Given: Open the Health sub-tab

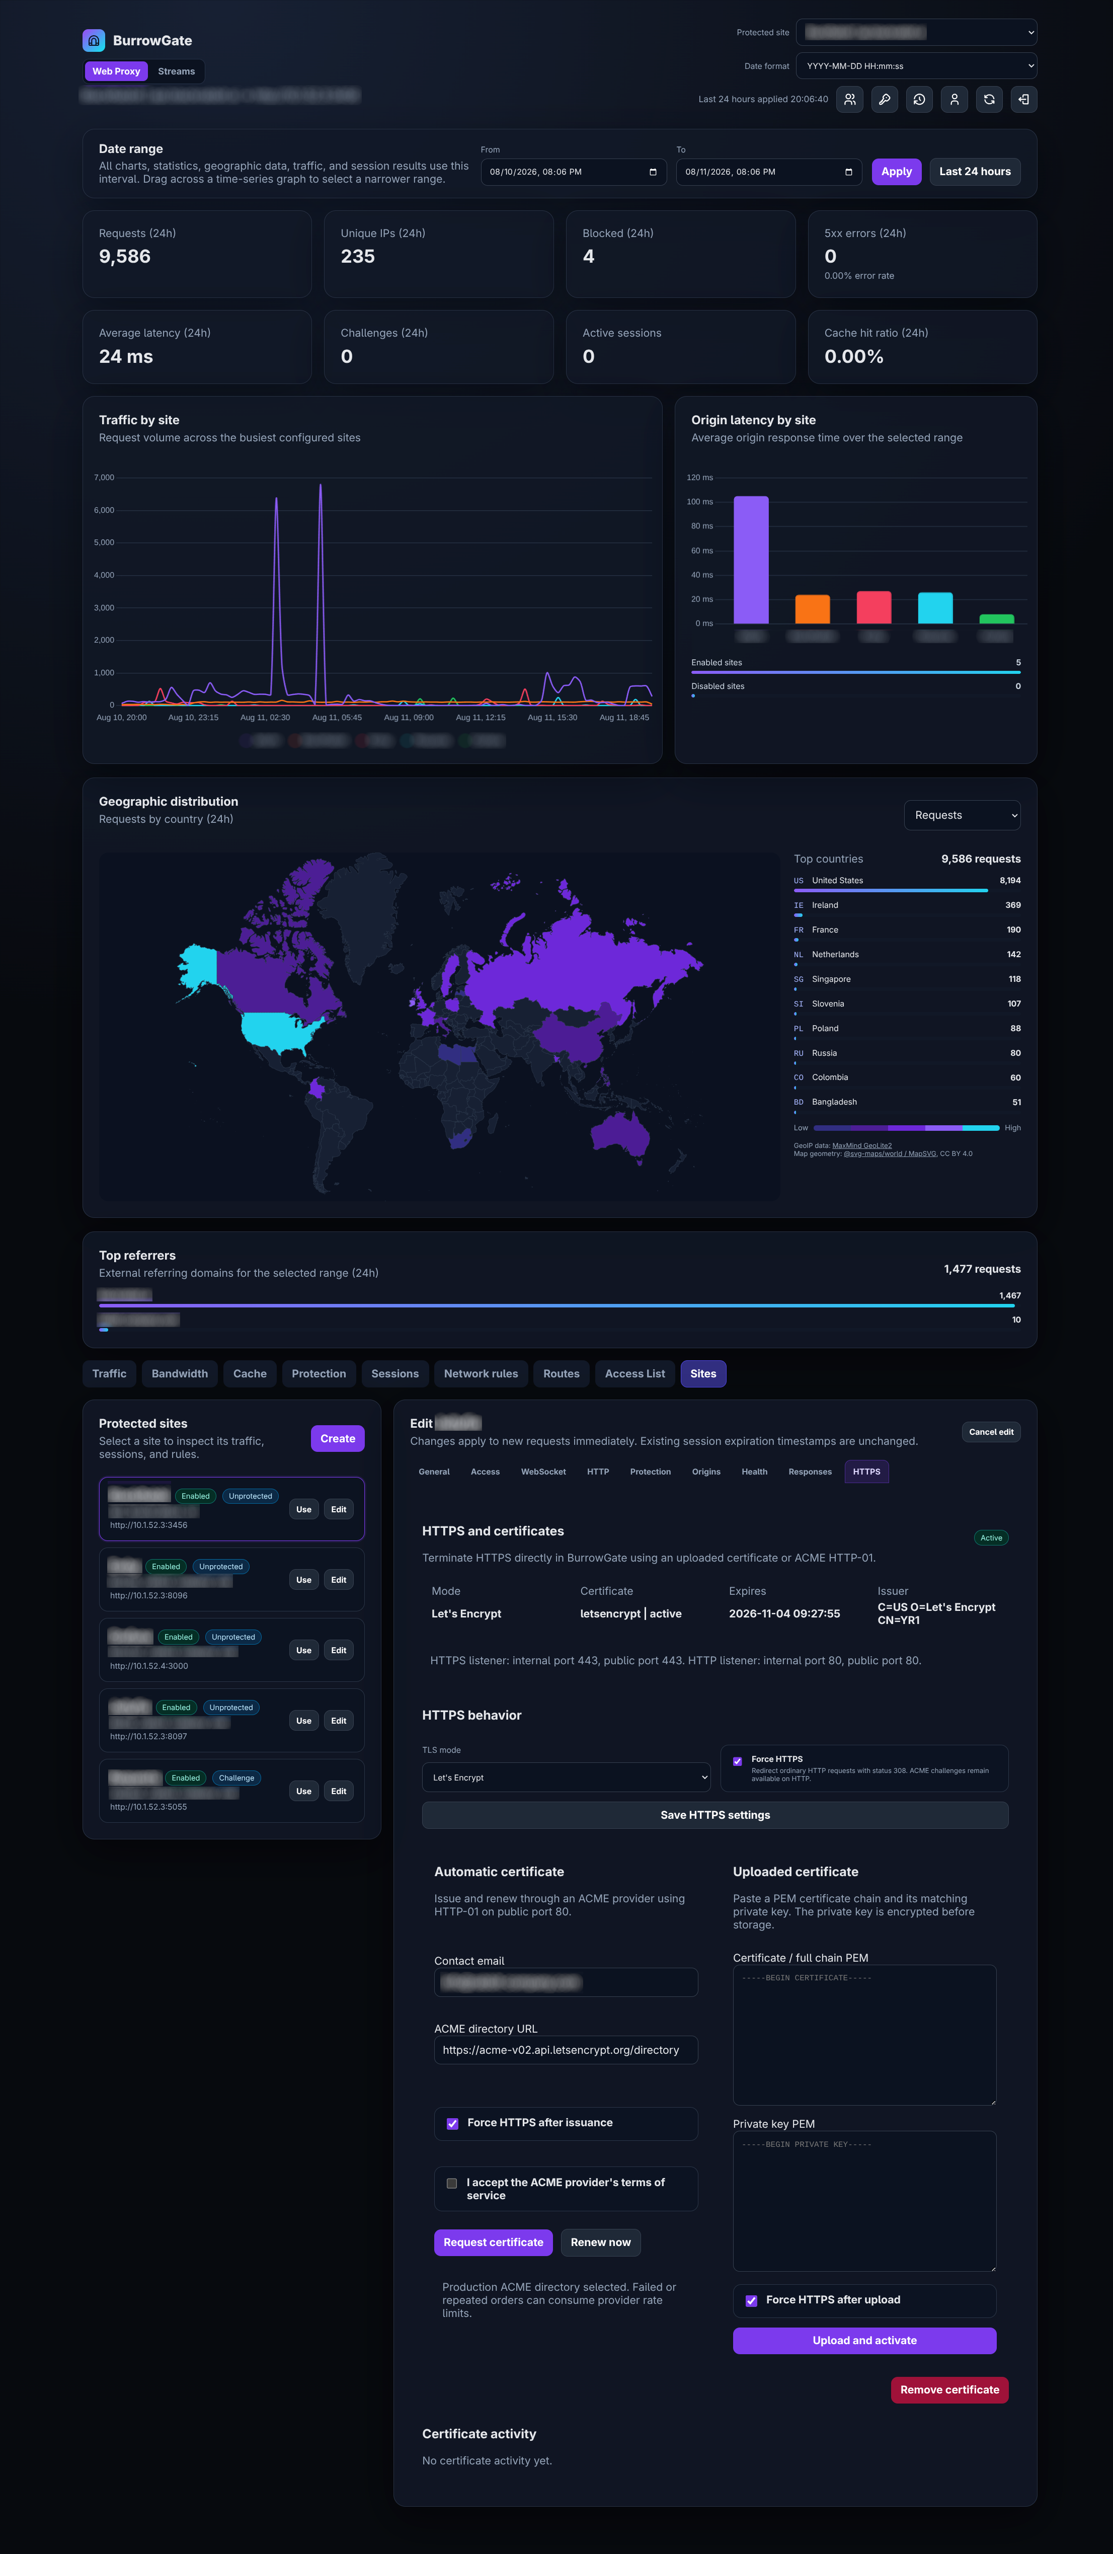Looking at the screenshot, I should pos(754,1472).
